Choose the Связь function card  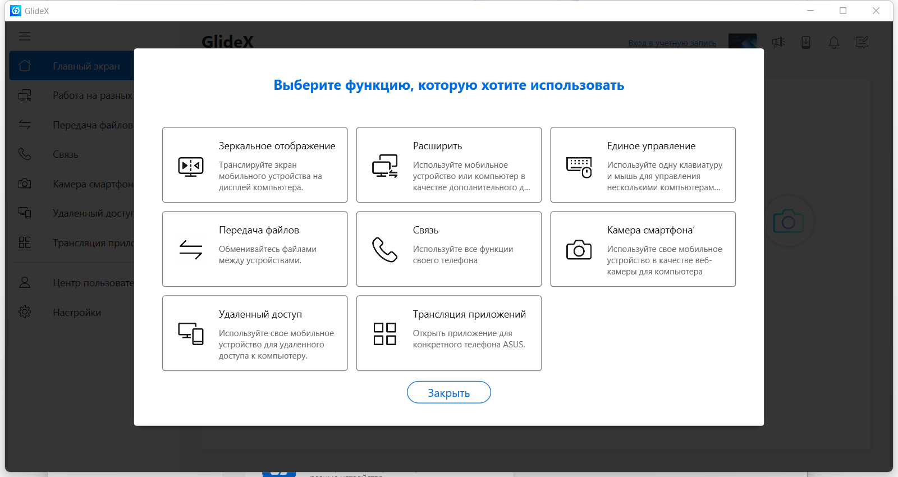(449, 249)
